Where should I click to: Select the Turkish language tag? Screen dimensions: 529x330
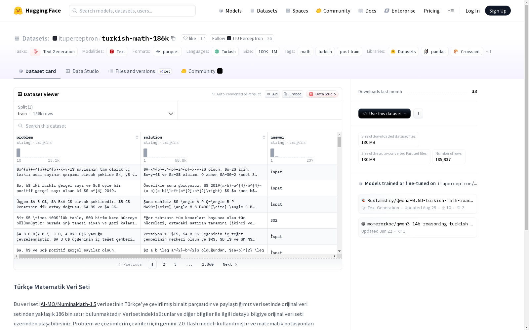[225, 51]
